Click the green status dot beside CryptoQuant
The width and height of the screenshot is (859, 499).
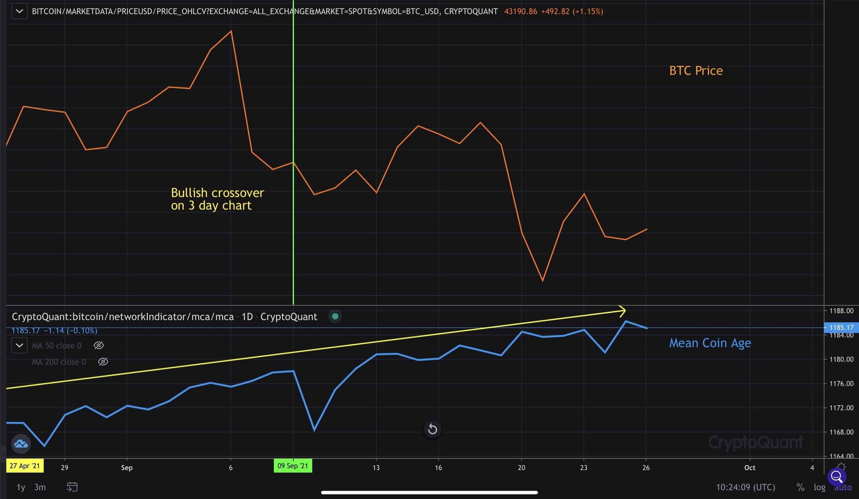335,316
